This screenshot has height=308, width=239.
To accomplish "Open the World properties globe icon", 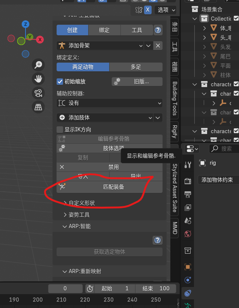I will 188,234.
